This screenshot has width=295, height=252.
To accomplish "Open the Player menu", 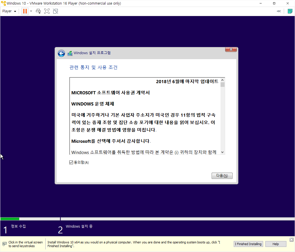I will click(x=9, y=11).
